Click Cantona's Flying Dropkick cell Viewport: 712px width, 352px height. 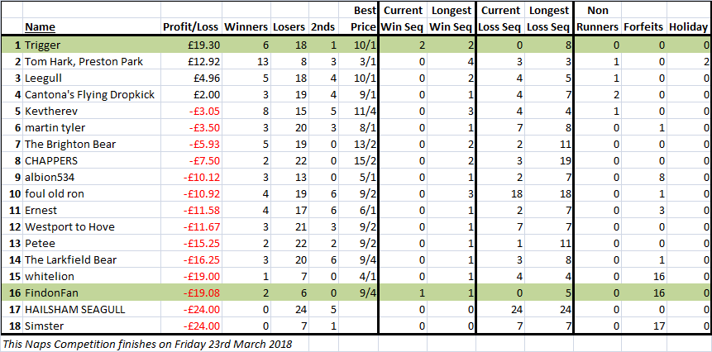[92, 95]
